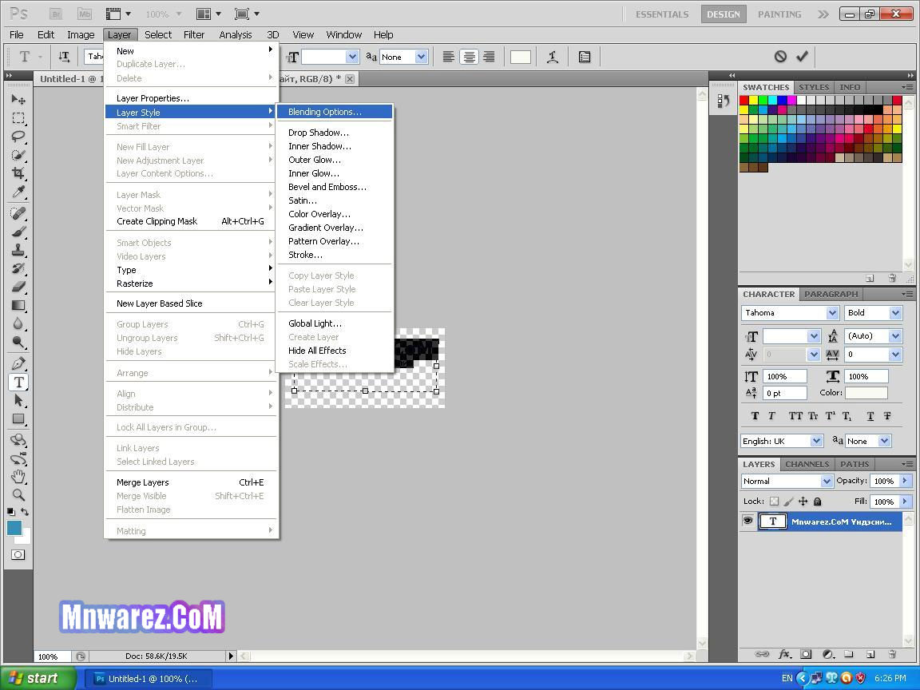This screenshot has width=920, height=690.
Task: Select the Eyedropper tool
Action: point(18,192)
